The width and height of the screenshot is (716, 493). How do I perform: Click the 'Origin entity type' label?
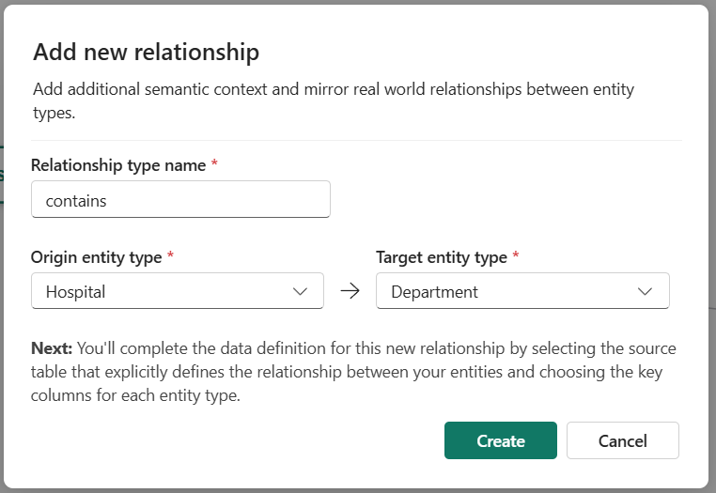97,257
